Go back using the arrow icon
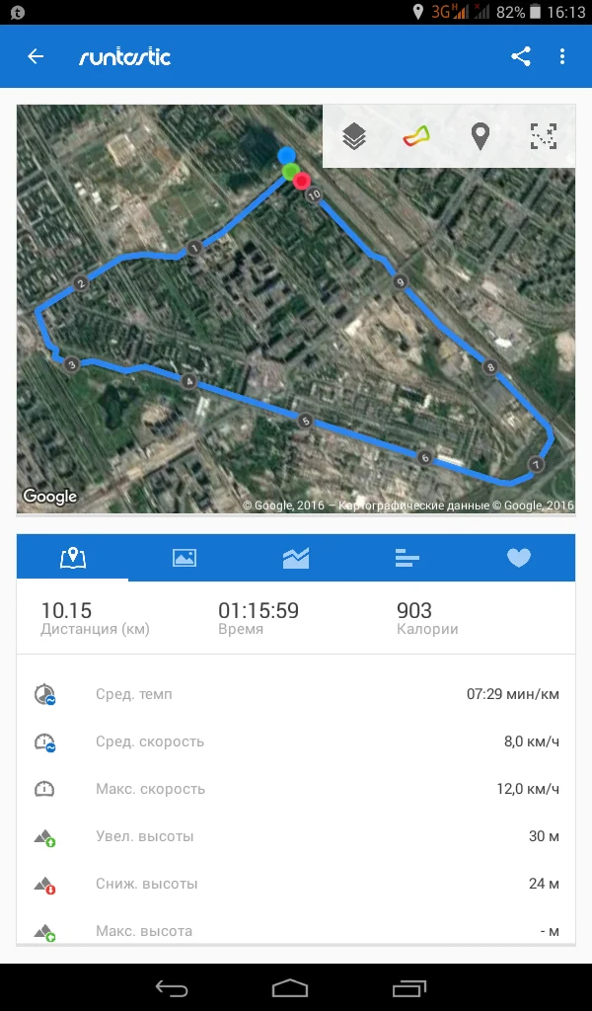The width and height of the screenshot is (592, 1011). pyautogui.click(x=36, y=56)
